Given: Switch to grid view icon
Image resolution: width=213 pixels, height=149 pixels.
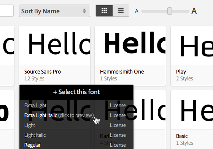Looking at the screenshot, I should 104,11.
